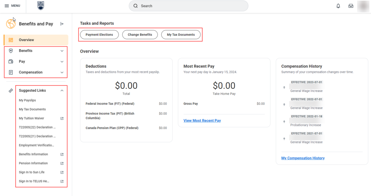Image resolution: width=371 pixels, height=196 pixels.
Task: Open the inbox tray icon
Action: pos(350,6)
